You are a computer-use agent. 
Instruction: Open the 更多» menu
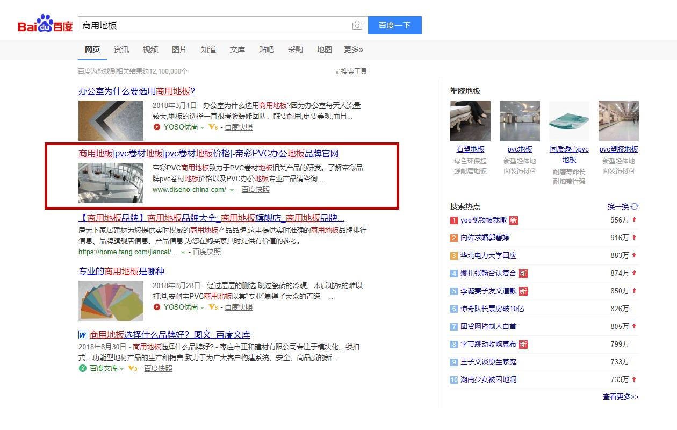click(x=354, y=49)
